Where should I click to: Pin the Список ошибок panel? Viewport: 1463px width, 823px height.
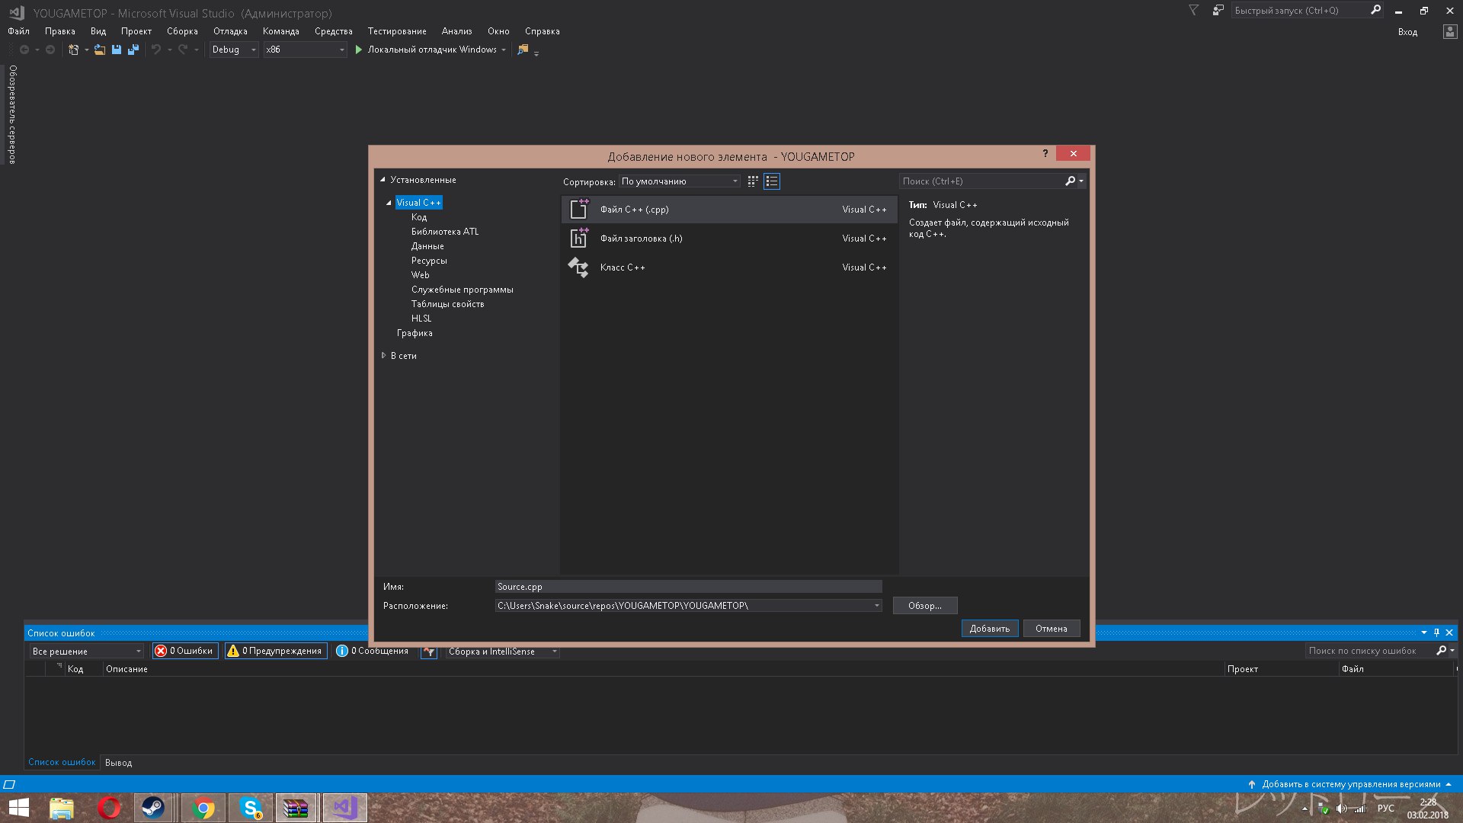click(x=1436, y=632)
